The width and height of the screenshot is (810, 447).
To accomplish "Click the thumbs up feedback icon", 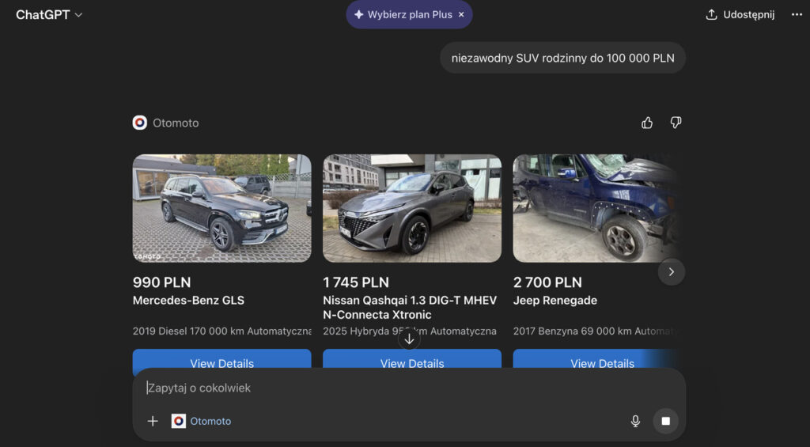I will [x=647, y=123].
